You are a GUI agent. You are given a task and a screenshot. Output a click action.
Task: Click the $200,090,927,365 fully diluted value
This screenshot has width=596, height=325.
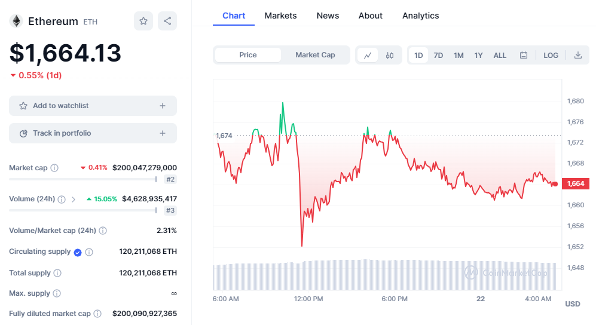[145, 314]
